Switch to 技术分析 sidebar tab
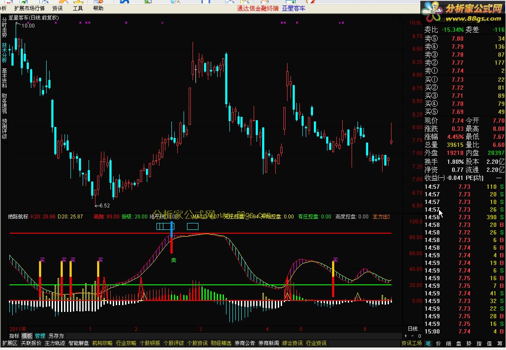Image resolution: width=506 pixels, height=350 pixels. [4, 52]
